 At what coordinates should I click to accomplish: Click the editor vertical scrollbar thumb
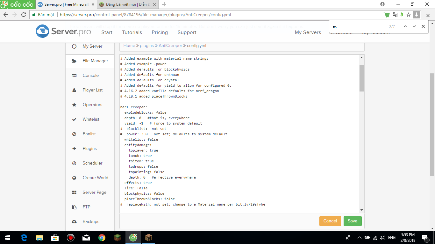coord(361,78)
